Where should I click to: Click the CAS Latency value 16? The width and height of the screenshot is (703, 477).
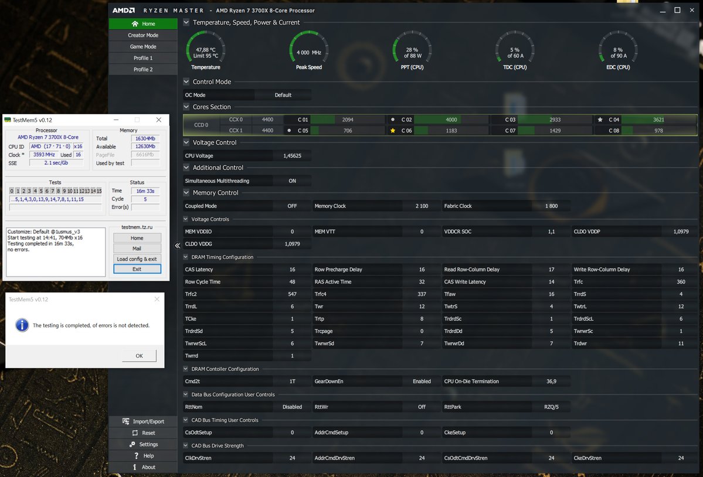293,269
